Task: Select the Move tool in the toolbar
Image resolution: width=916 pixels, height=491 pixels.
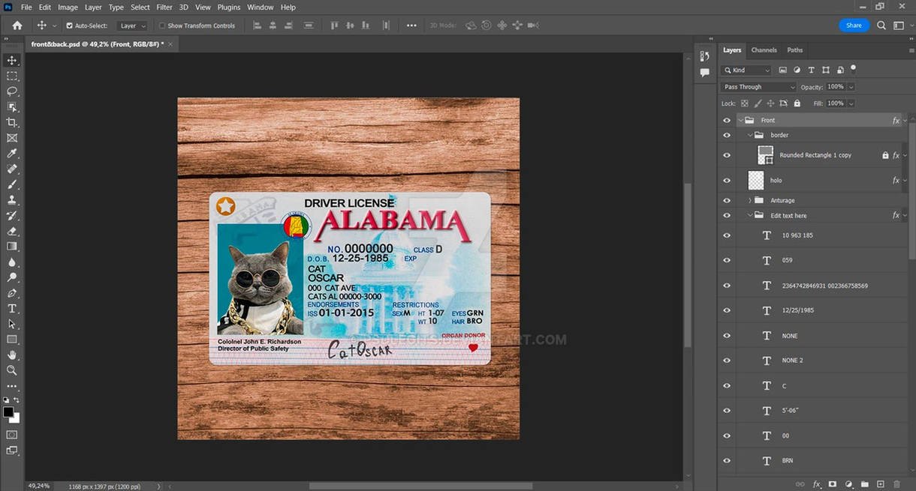Action: pyautogui.click(x=12, y=60)
